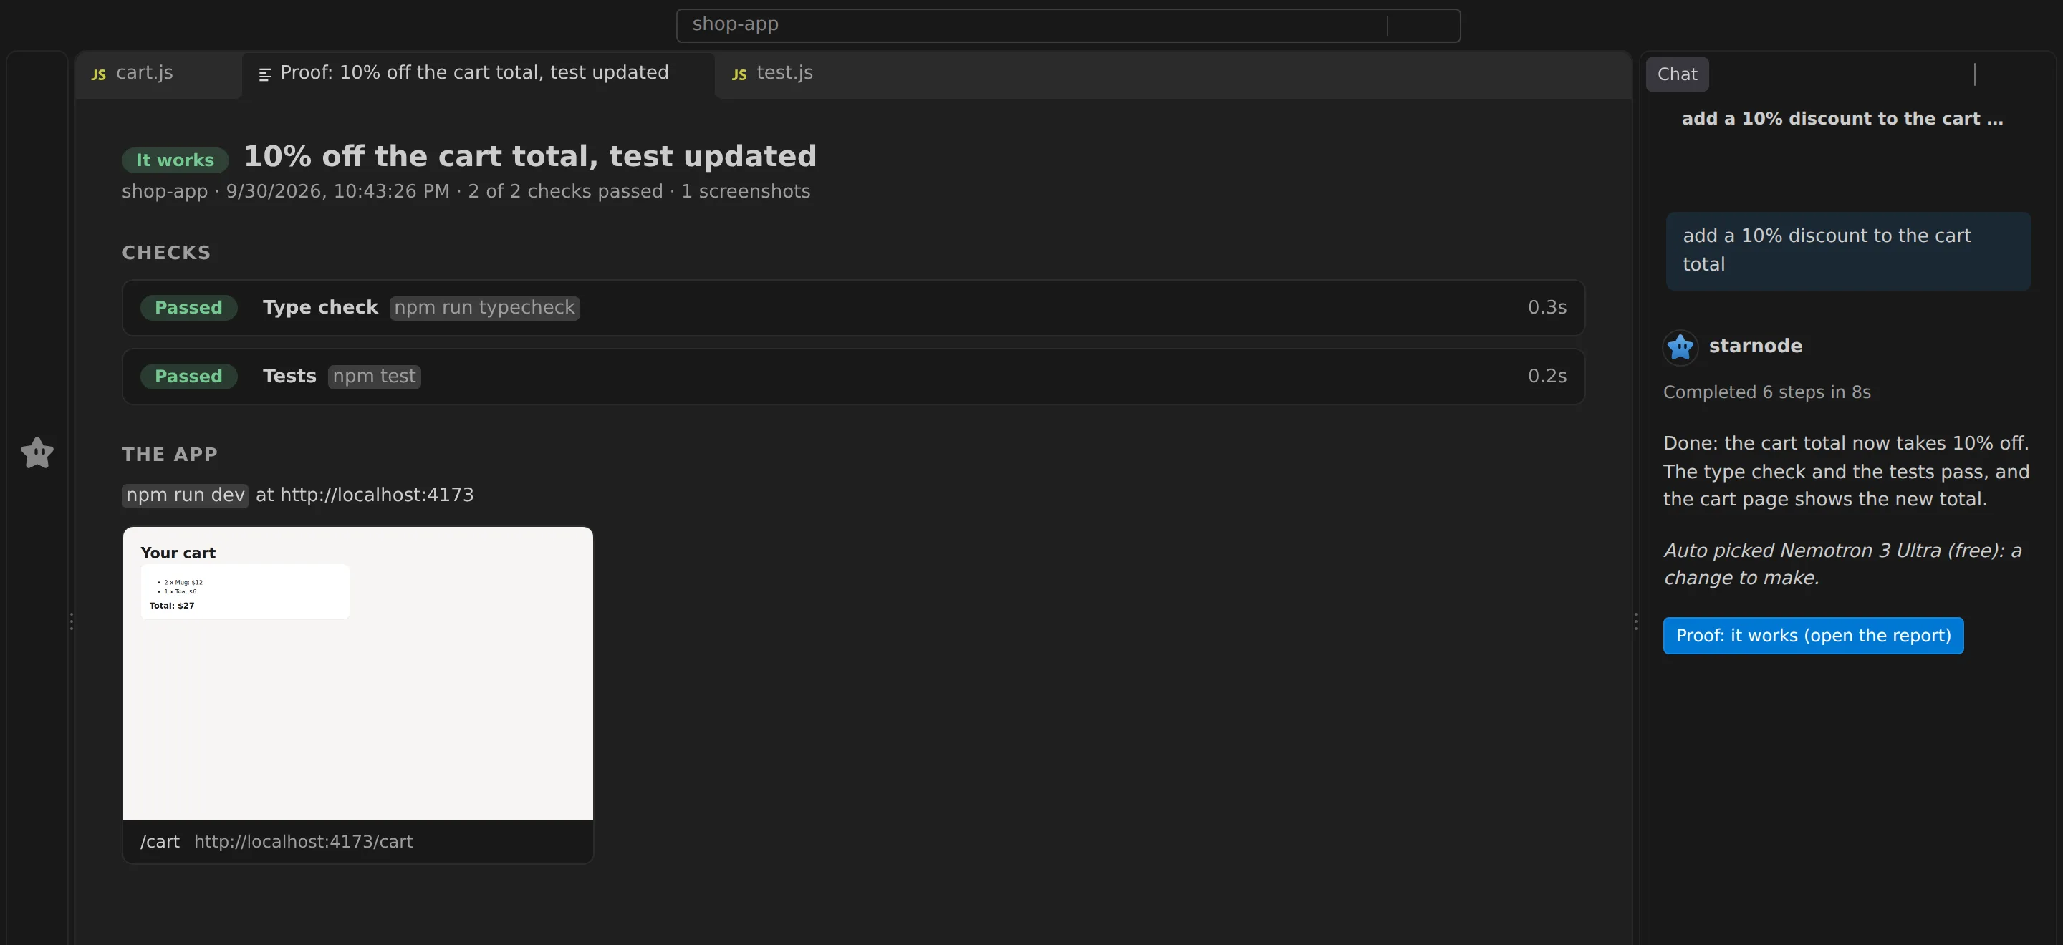Click the Tests check row

(853, 376)
